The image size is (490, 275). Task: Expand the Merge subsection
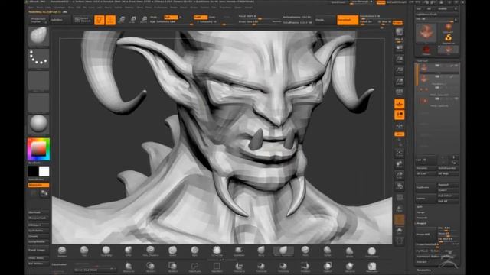point(420,212)
